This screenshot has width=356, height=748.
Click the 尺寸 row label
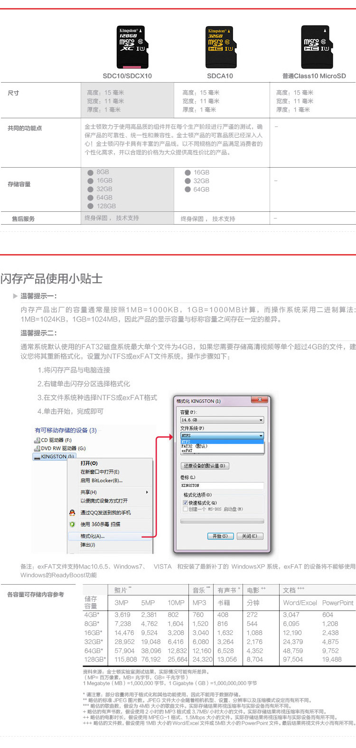tap(13, 93)
